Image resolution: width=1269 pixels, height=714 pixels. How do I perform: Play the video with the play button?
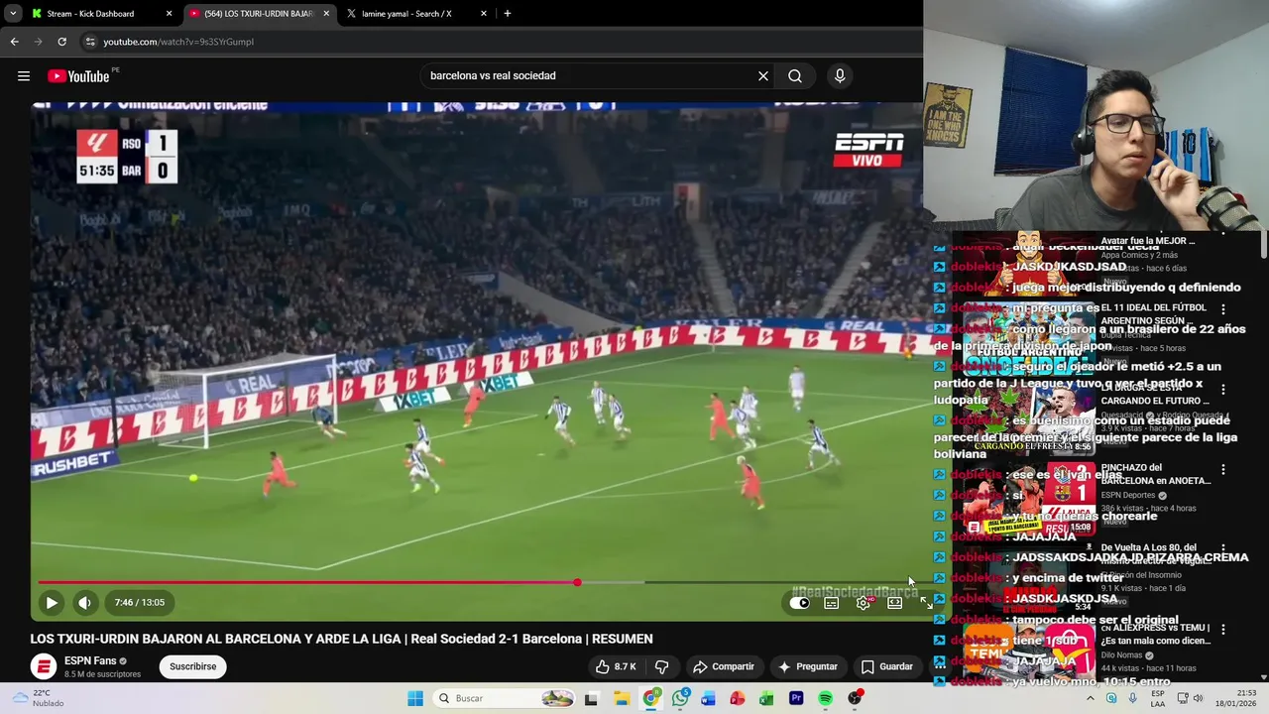(x=52, y=602)
